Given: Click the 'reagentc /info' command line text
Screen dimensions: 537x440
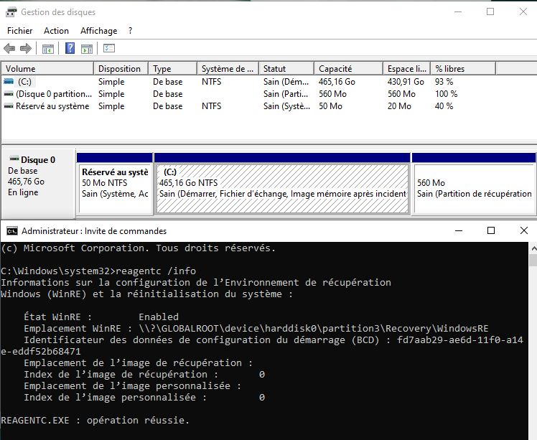Looking at the screenshot, I should 156,271.
